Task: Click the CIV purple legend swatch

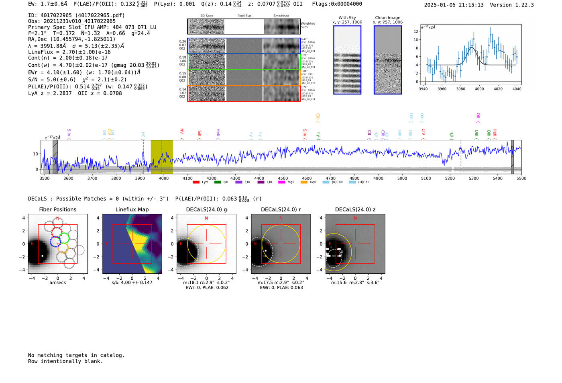Action: tap(239, 182)
